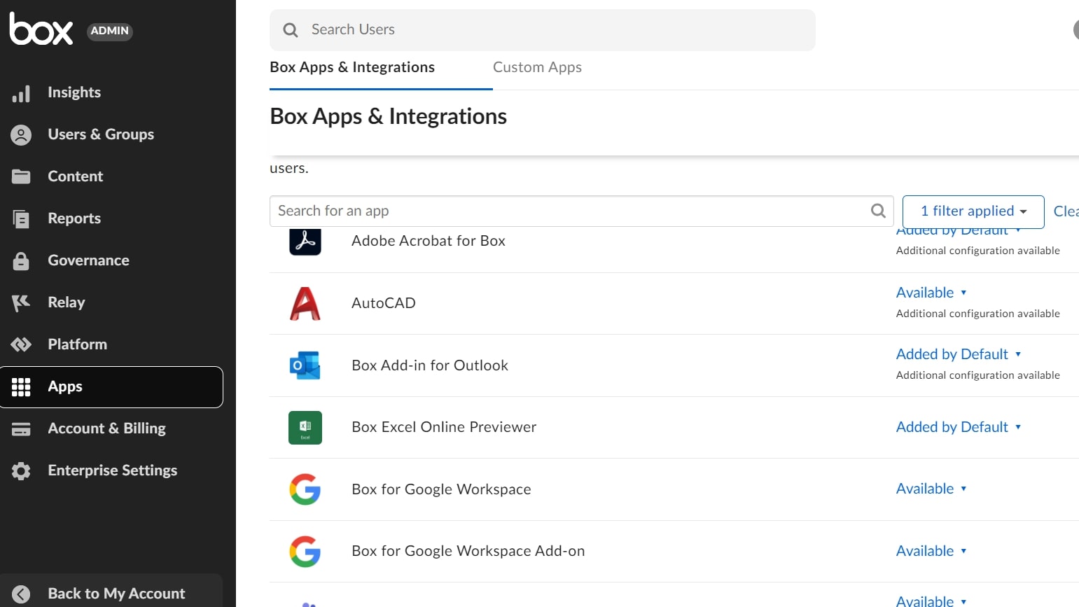Screen dimensions: 1079x607
Task: Open Box Add-in for Outlook entry
Action: [429, 365]
